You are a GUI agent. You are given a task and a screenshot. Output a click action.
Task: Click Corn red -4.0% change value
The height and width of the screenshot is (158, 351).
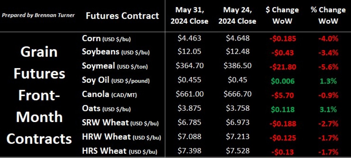click(328, 39)
